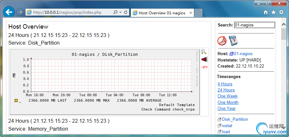Open the address bar dropdown arrow
Viewport: 289px width, 137px height.
[x=120, y=12]
